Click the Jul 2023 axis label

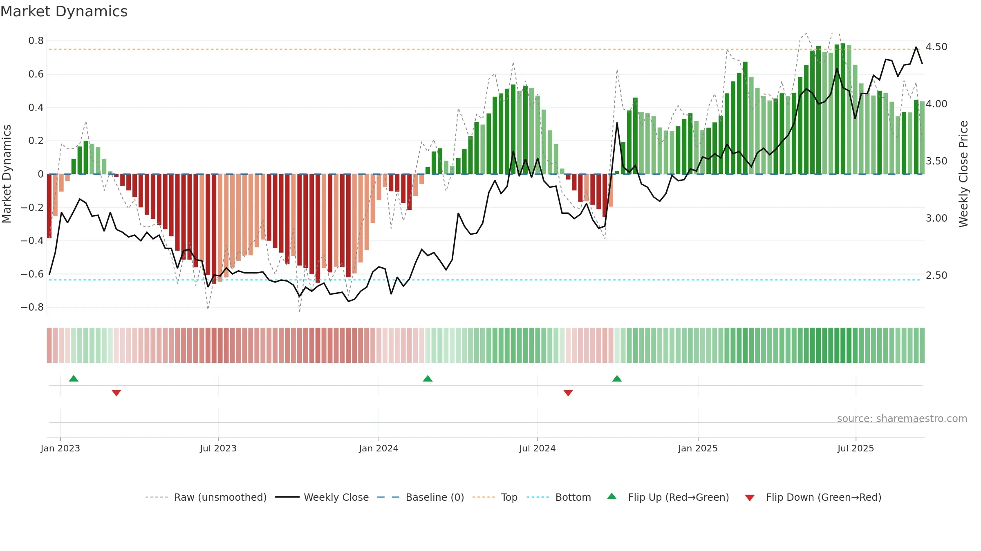218,448
